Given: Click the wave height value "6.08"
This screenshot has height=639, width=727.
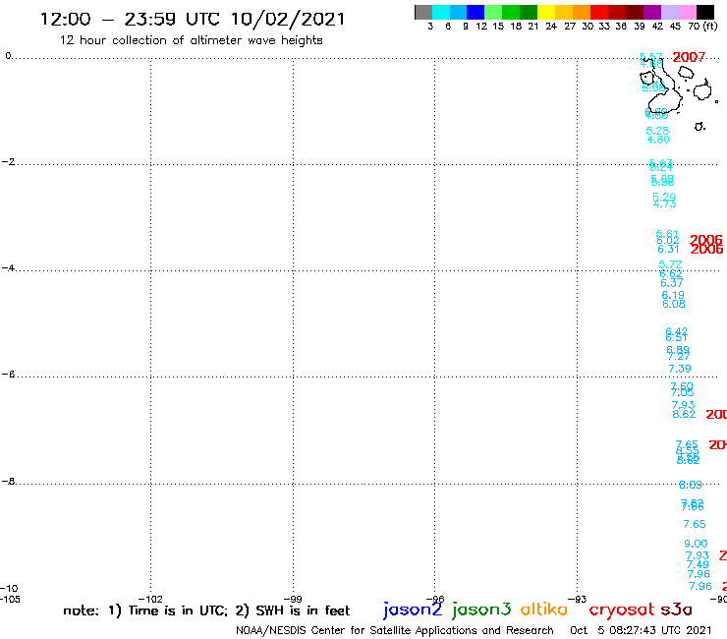Looking at the screenshot, I should click(674, 305).
